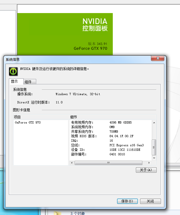Viewport: 180px width, 215px height.
Task: Open the 关于(A) about button
Action: pos(146,170)
